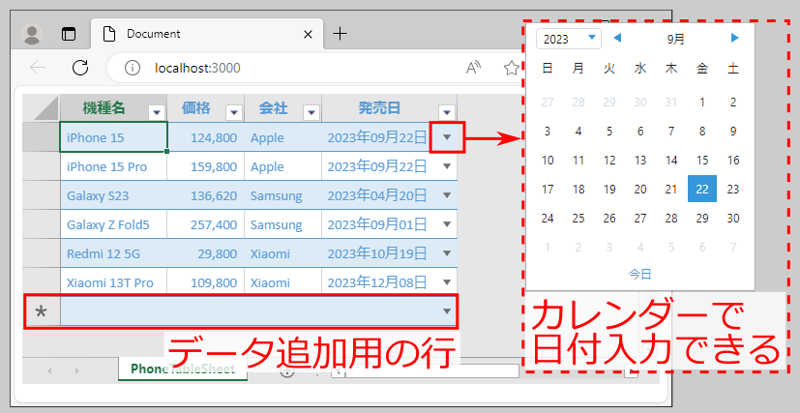Screen dimensions: 800x413
Task: Click the new-row asterisk header
Action: tap(42, 311)
